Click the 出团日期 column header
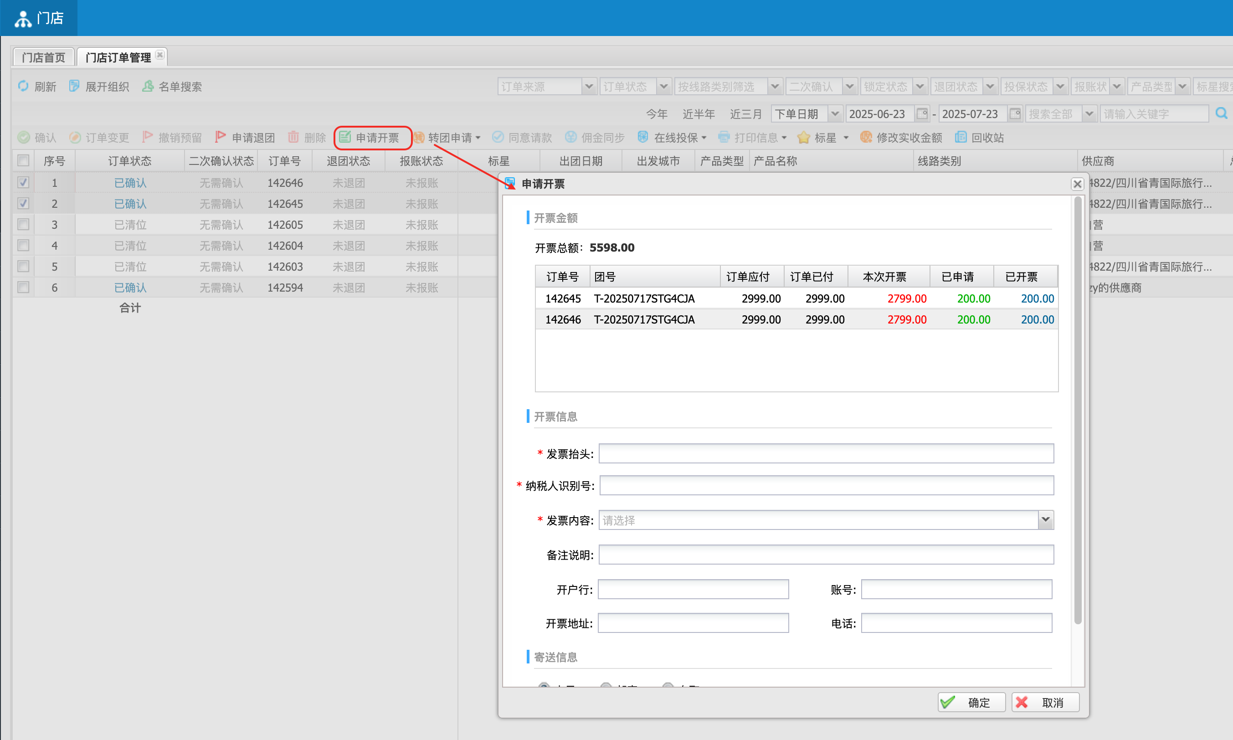Image resolution: width=1233 pixels, height=740 pixels. [x=581, y=160]
